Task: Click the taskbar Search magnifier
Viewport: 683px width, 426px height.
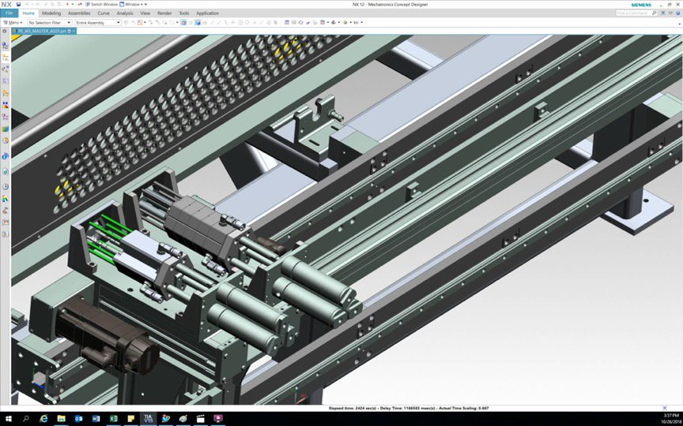Action: (x=26, y=419)
